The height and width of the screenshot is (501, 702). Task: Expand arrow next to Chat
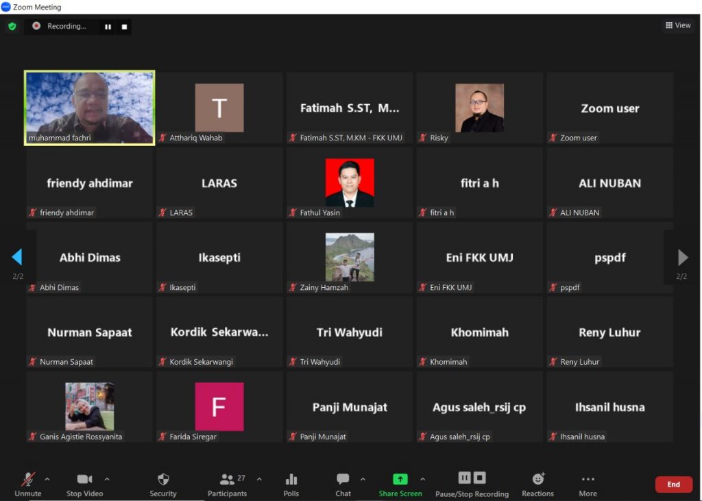(x=363, y=479)
